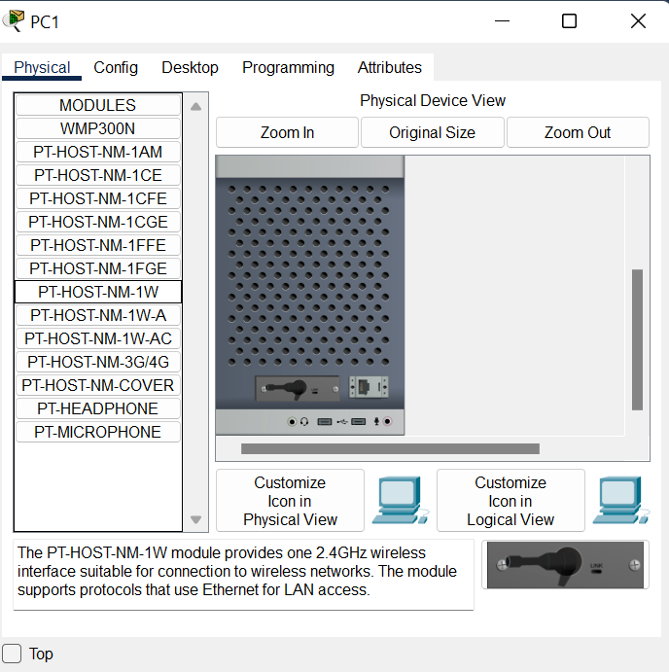Select the PT-HOST-NM-1W-AC module
The height and width of the screenshot is (672, 669).
(x=97, y=338)
